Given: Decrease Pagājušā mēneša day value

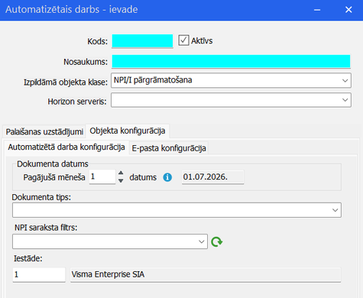Looking at the screenshot, I should [x=121, y=180].
